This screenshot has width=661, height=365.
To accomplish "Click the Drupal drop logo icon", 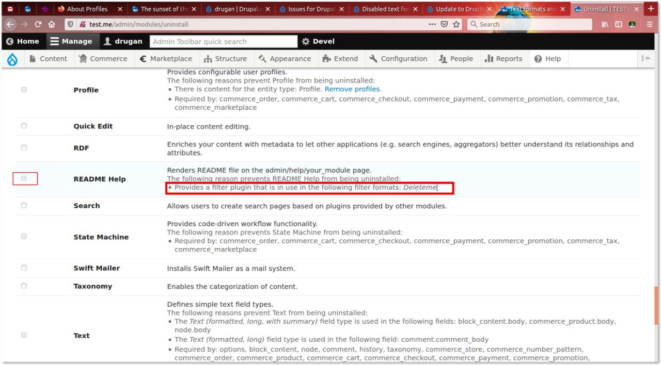I will click(12, 59).
